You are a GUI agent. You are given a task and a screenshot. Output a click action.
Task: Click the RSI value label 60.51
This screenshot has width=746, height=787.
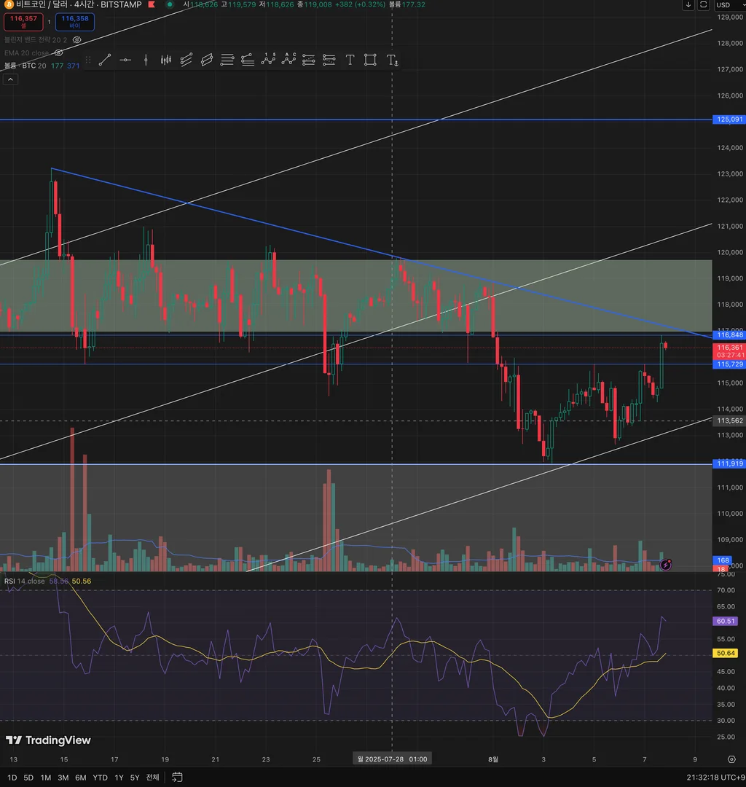tap(726, 622)
